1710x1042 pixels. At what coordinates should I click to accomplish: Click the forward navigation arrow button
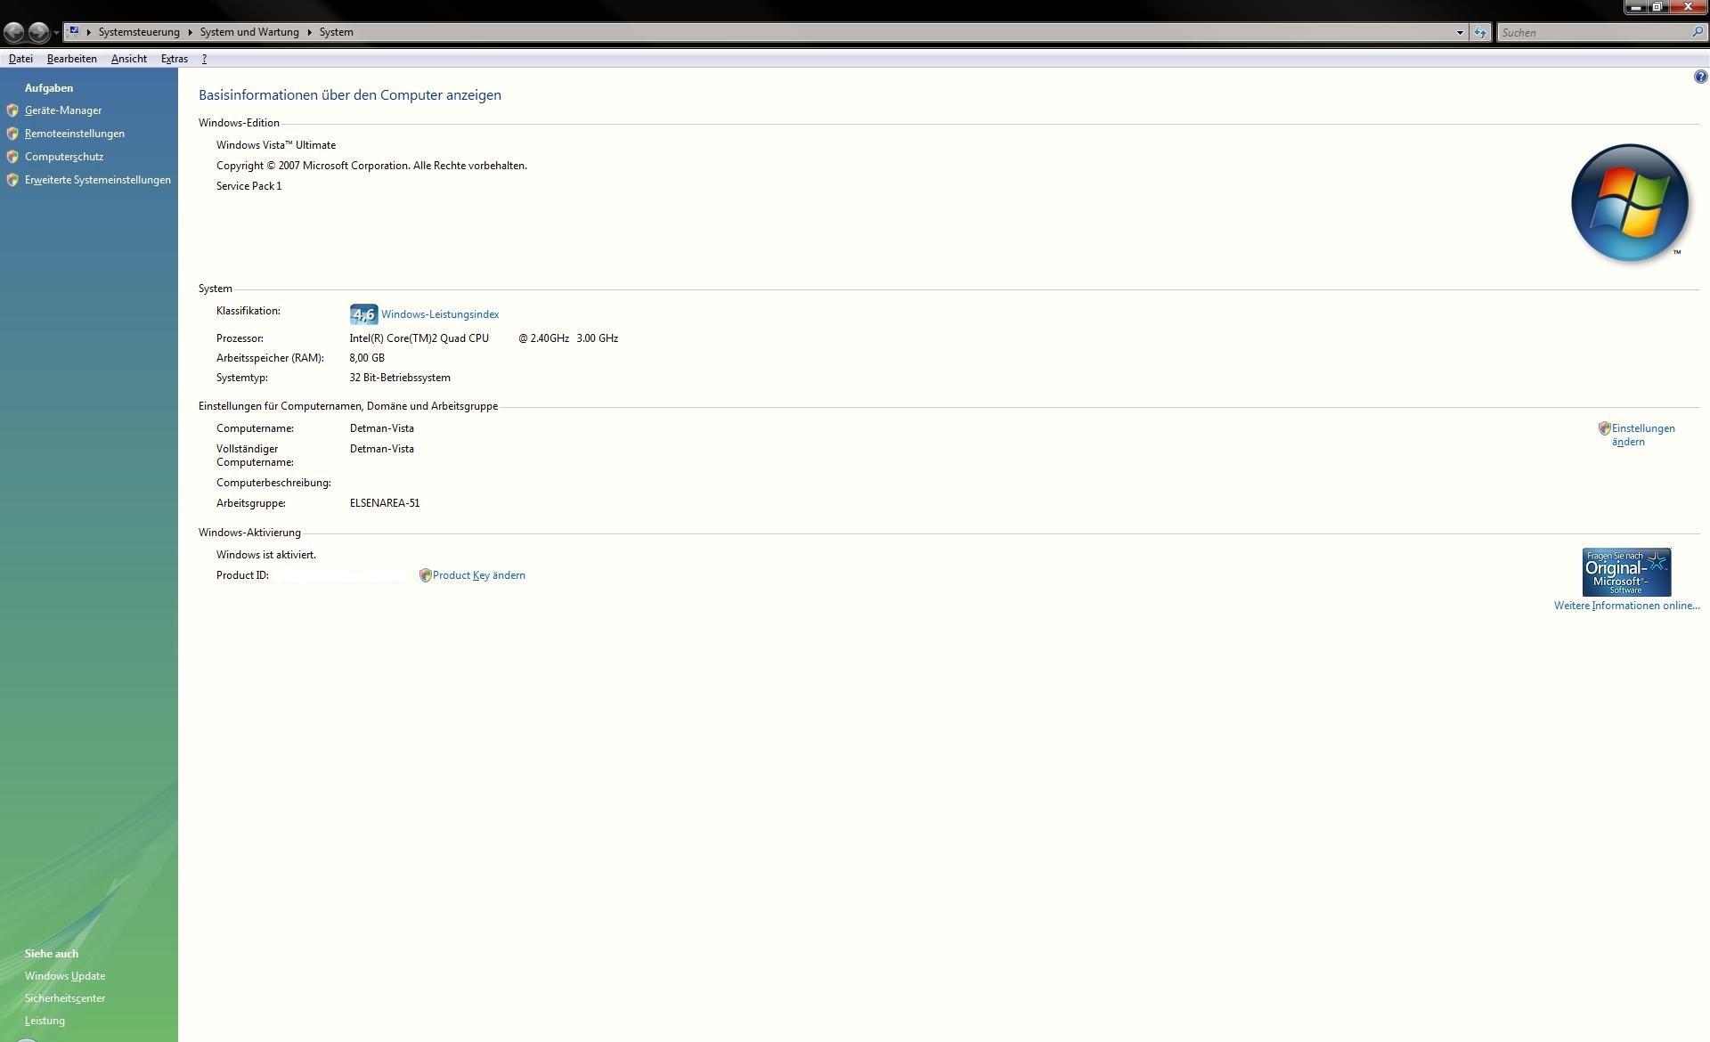(38, 32)
